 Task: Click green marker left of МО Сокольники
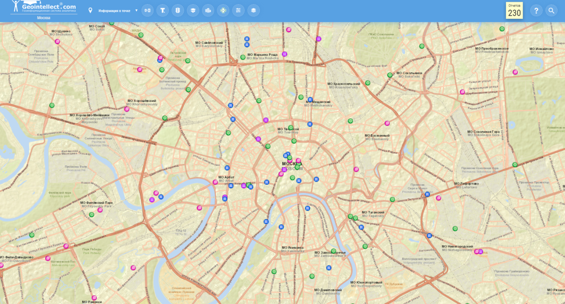pyautogui.click(x=389, y=75)
